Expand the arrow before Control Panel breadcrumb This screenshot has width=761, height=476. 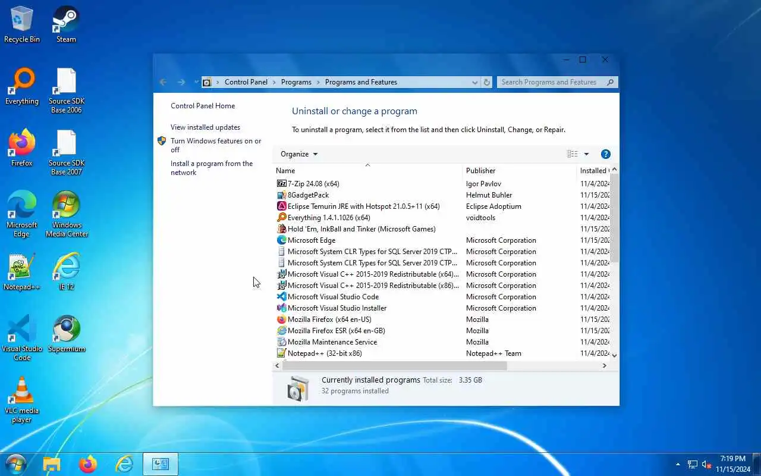tap(218, 82)
